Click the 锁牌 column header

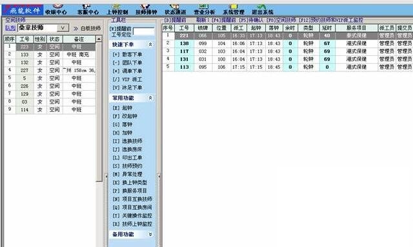pos(203,28)
